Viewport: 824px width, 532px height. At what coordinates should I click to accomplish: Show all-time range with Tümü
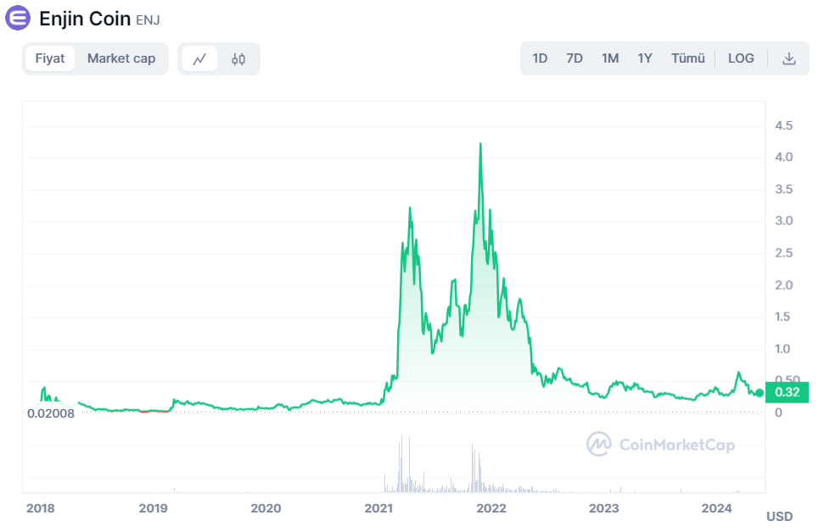coord(688,58)
